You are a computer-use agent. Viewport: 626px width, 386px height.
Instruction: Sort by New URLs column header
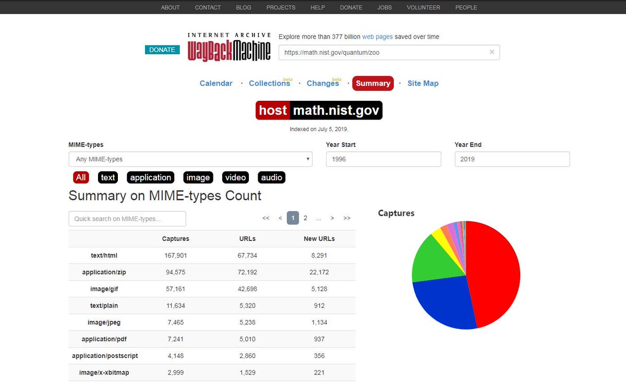319,239
